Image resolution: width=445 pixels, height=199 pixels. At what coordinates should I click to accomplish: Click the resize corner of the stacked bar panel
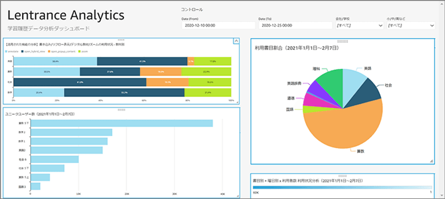pyautogui.click(x=237, y=102)
